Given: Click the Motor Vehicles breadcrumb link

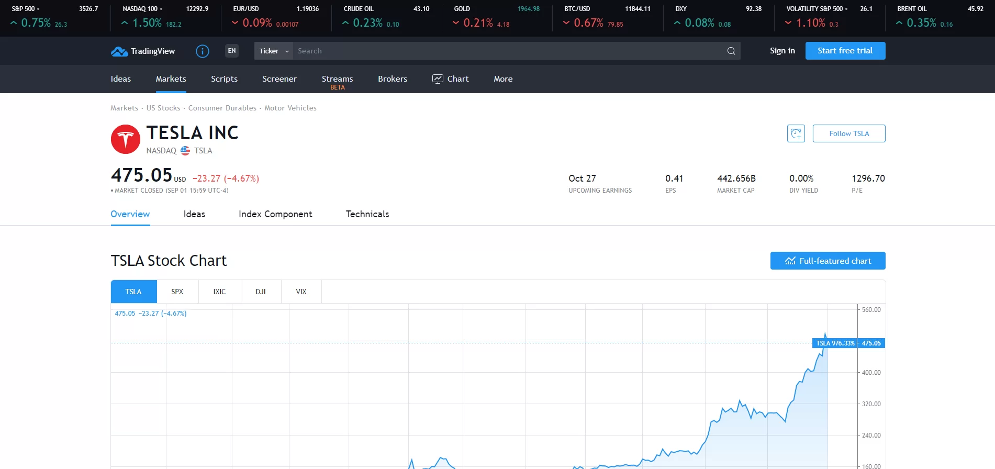Looking at the screenshot, I should tap(290, 108).
